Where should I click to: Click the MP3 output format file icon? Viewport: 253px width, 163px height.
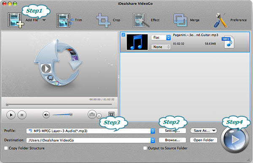228,42
